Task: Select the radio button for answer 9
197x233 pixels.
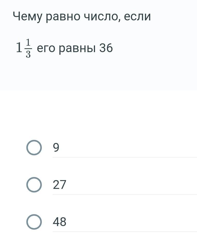Action: click(x=34, y=148)
